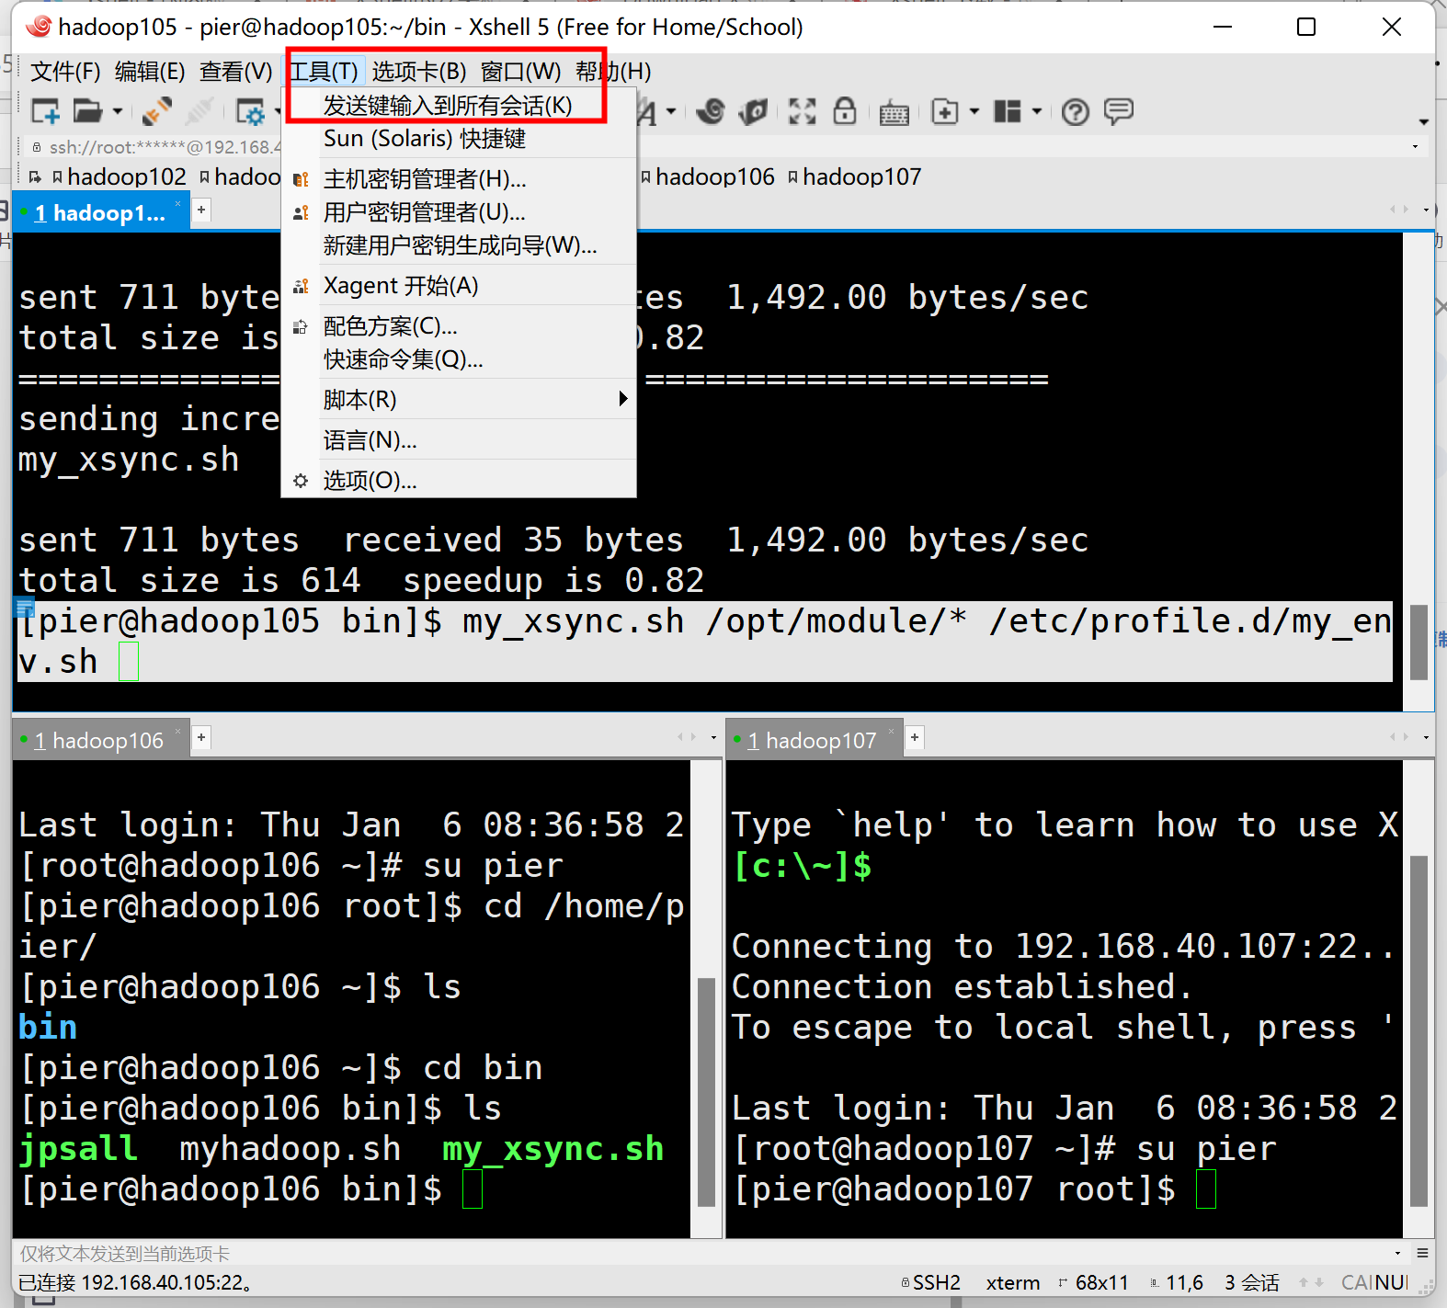The image size is (1447, 1308).
Task: Open tab list dropdown in top pane
Action: click(x=1427, y=210)
